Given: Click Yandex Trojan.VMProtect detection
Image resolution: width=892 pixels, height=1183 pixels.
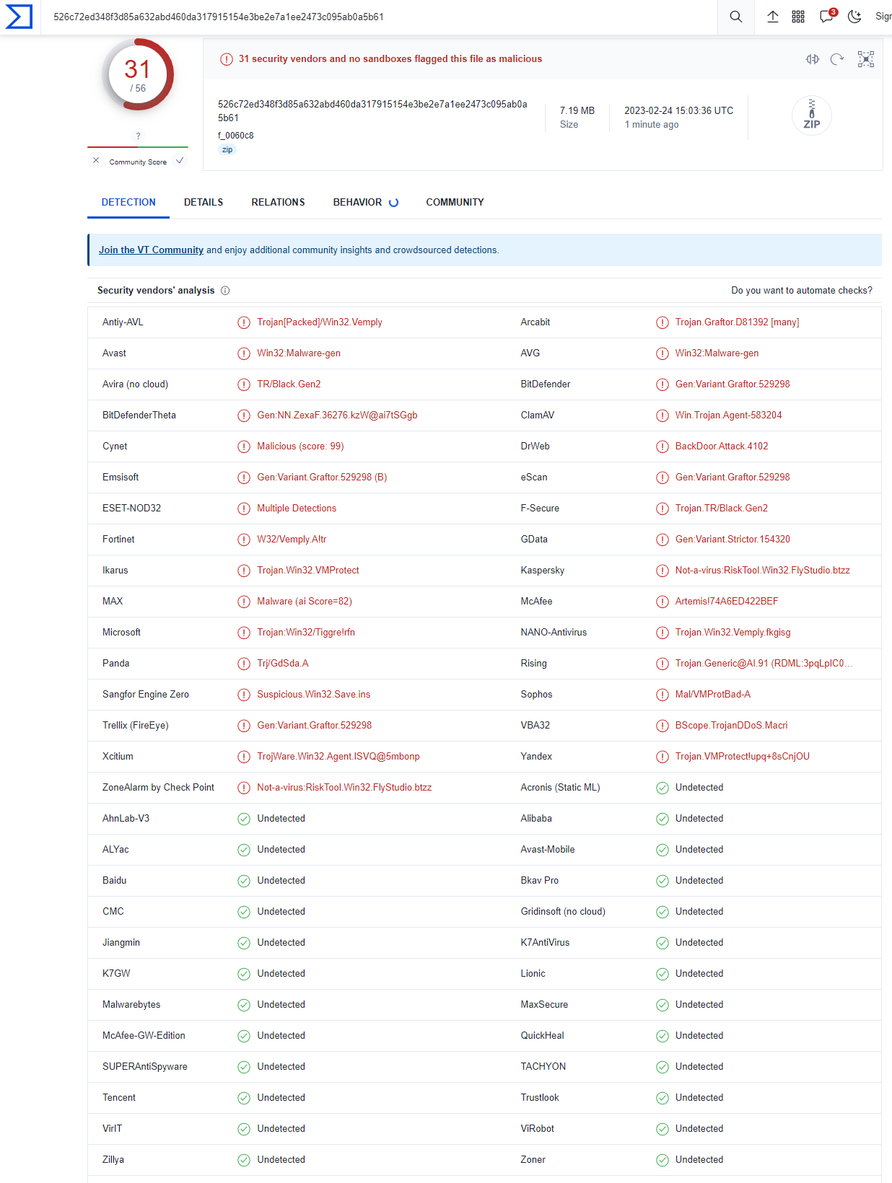Looking at the screenshot, I should point(743,757).
